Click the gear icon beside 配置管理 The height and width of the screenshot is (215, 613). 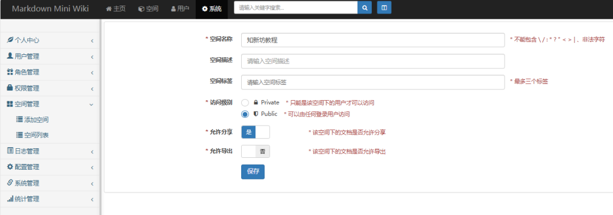(x=10, y=167)
